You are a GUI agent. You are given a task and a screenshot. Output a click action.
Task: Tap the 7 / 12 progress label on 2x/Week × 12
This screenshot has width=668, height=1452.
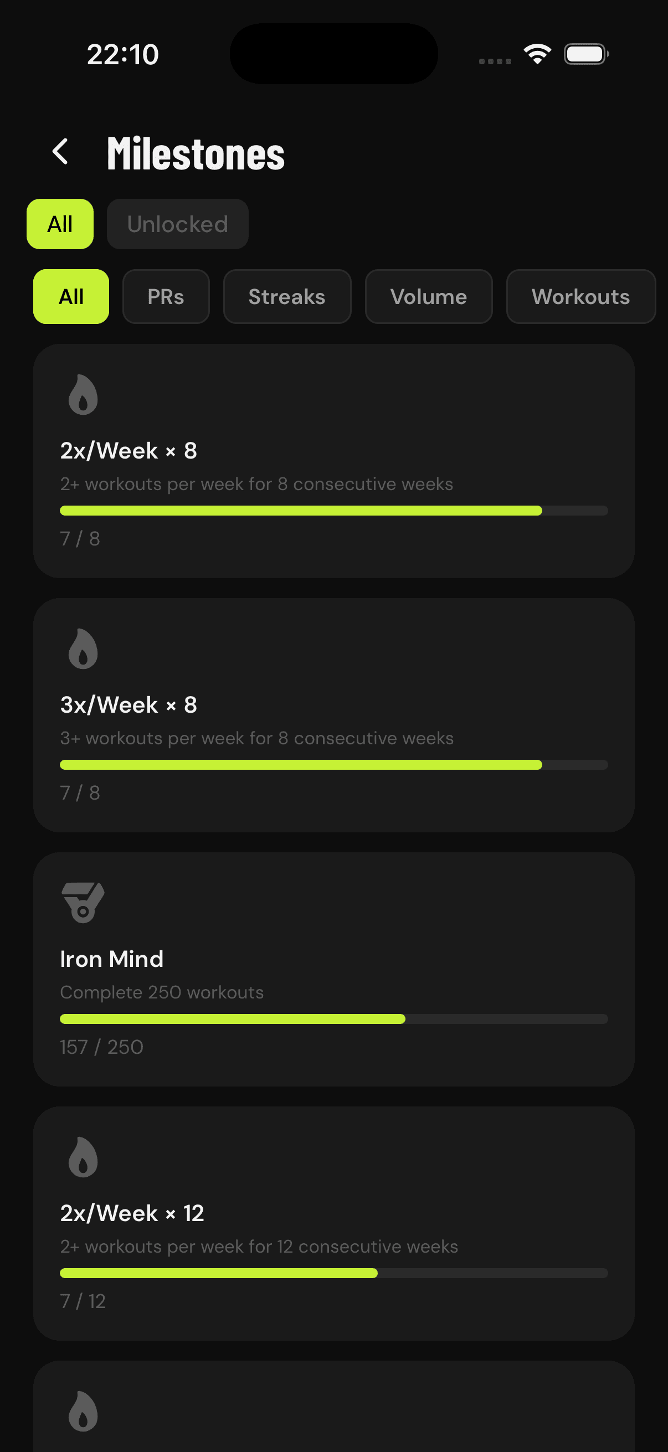[x=83, y=1301]
